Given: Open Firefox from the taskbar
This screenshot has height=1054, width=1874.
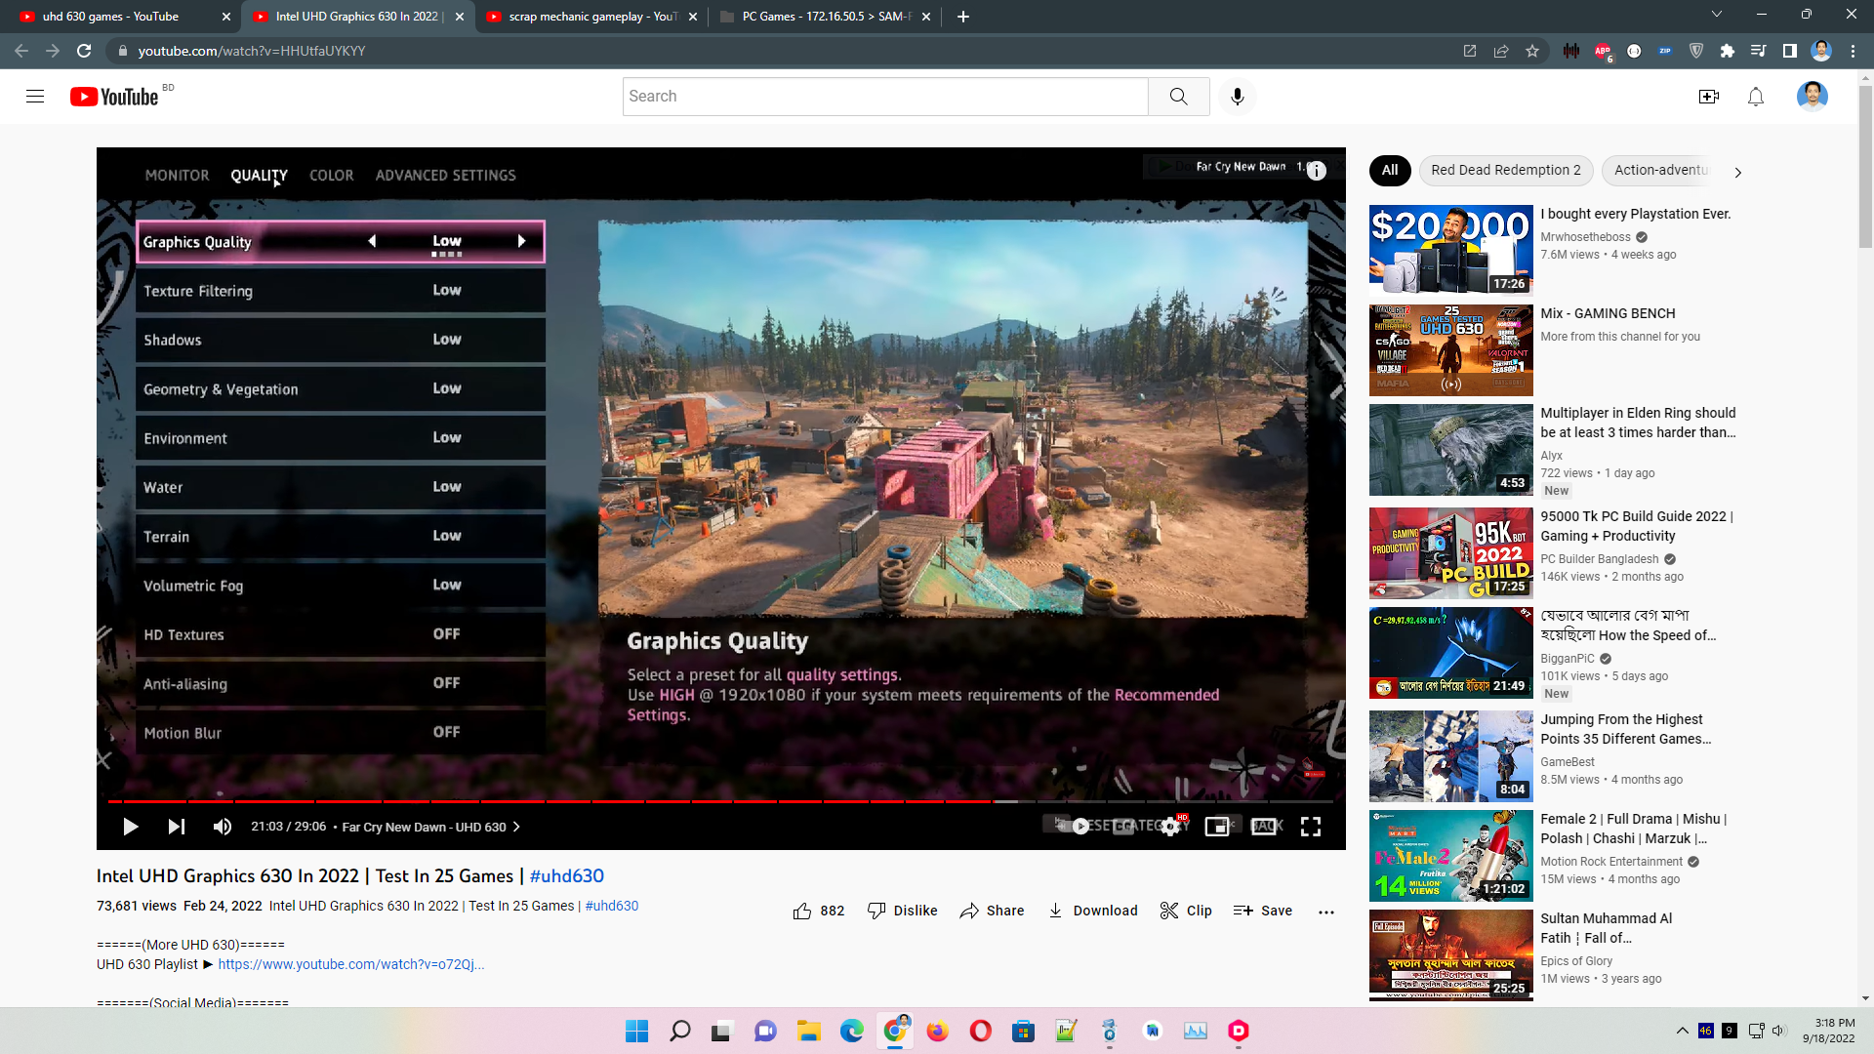Looking at the screenshot, I should pos(937,1031).
